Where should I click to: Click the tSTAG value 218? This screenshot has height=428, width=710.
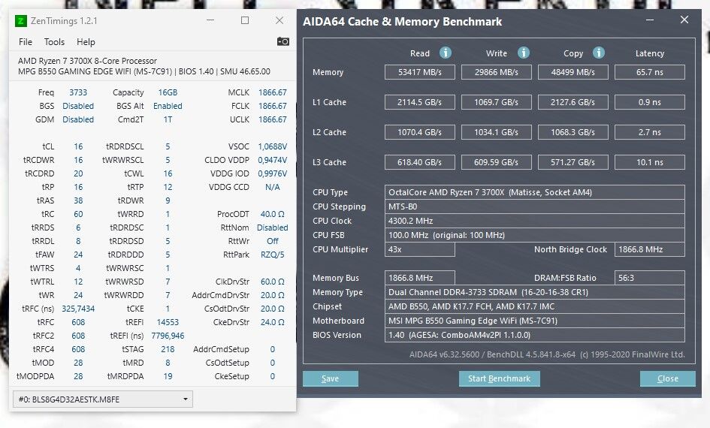(168, 349)
